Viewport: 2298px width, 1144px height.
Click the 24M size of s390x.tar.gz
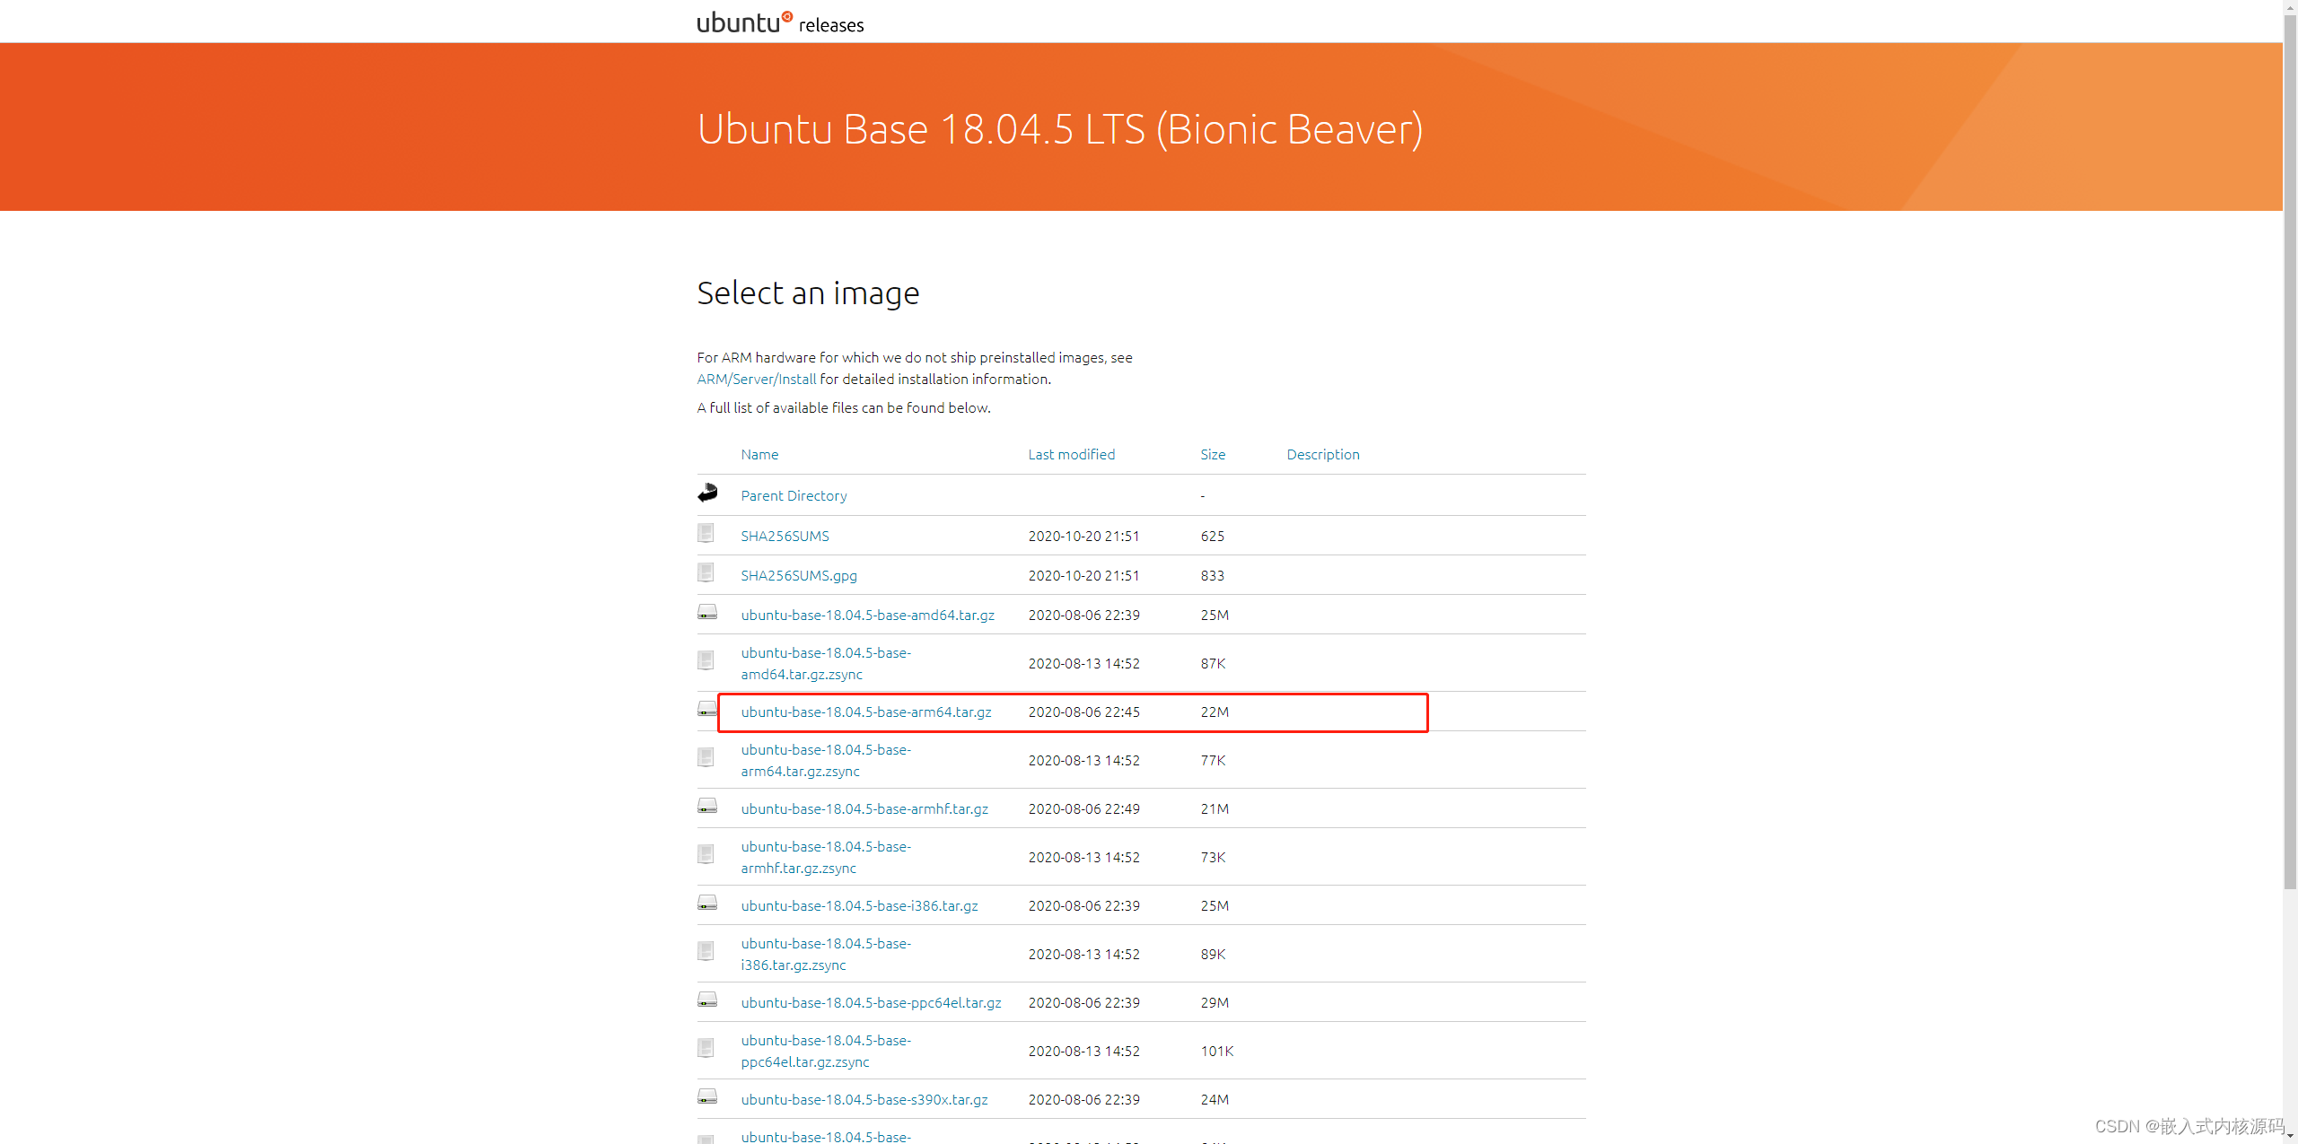[1215, 1099]
